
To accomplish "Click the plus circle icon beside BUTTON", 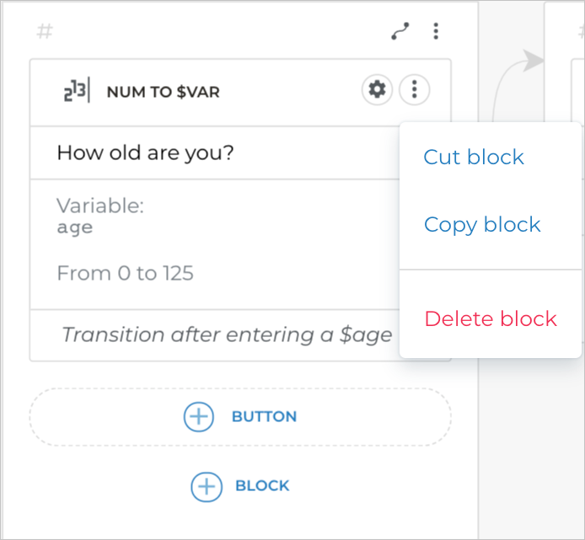I will pos(199,416).
